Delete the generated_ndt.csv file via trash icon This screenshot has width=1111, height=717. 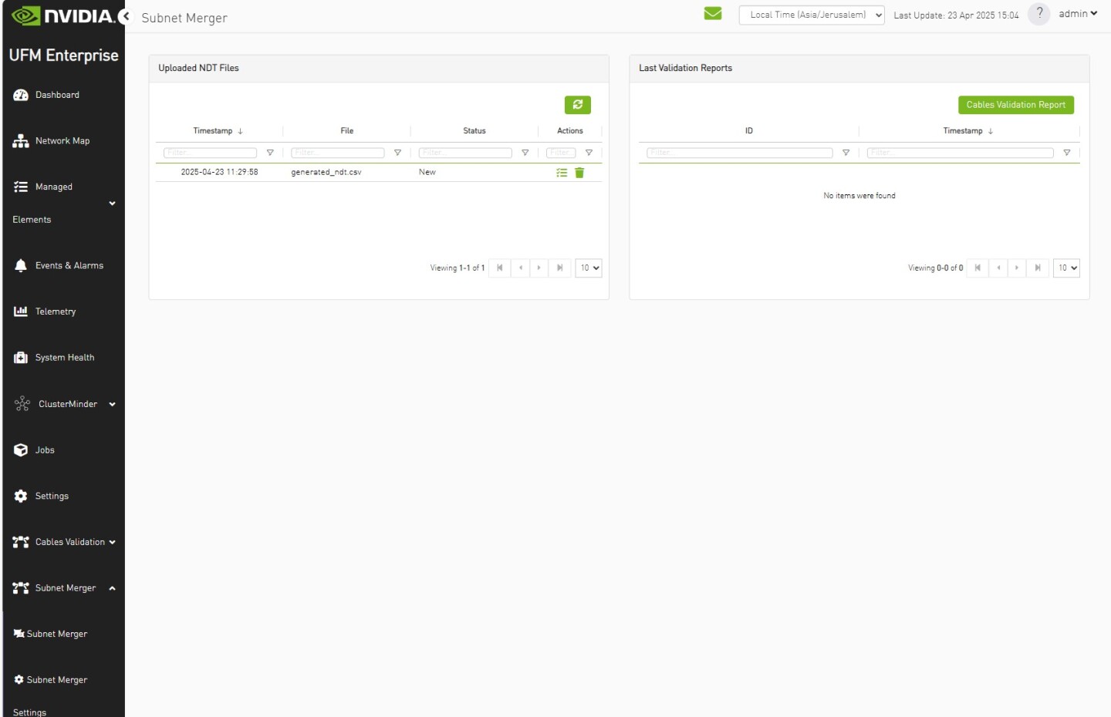tap(579, 173)
